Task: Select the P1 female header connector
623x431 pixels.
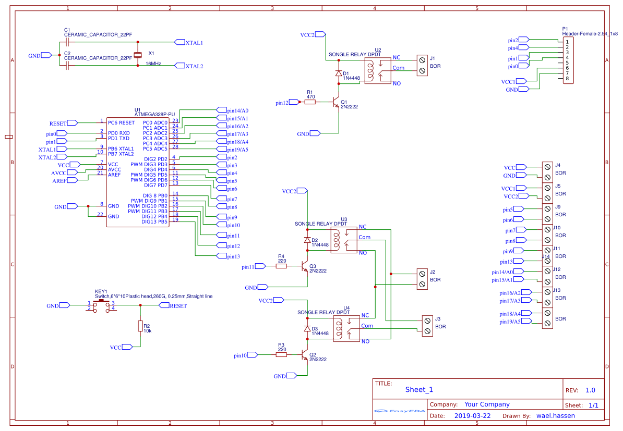Action: click(568, 60)
